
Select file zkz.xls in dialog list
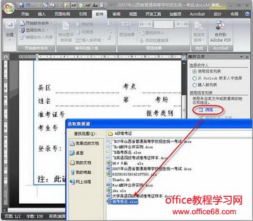(117, 191)
